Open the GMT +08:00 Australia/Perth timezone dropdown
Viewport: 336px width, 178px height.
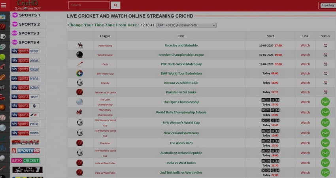coord(187,25)
